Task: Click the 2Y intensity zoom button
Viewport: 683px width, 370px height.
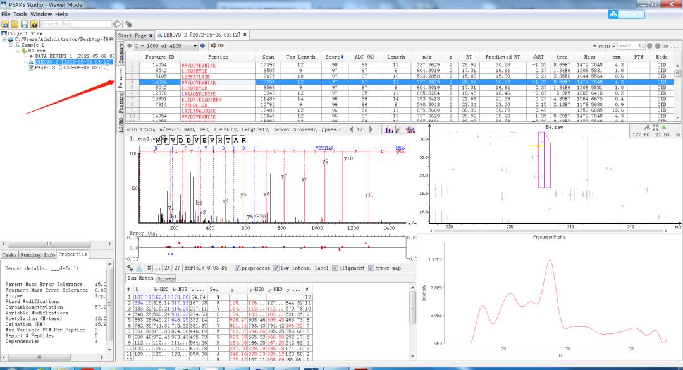Action: pyautogui.click(x=177, y=268)
